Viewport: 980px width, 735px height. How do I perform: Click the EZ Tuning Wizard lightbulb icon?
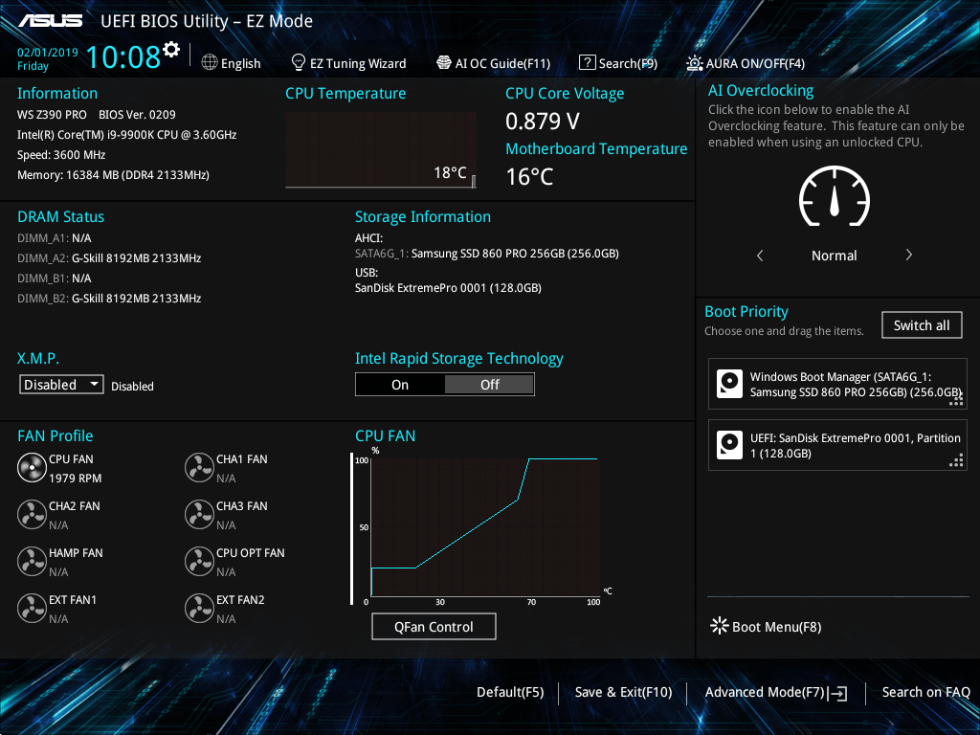[x=299, y=62]
